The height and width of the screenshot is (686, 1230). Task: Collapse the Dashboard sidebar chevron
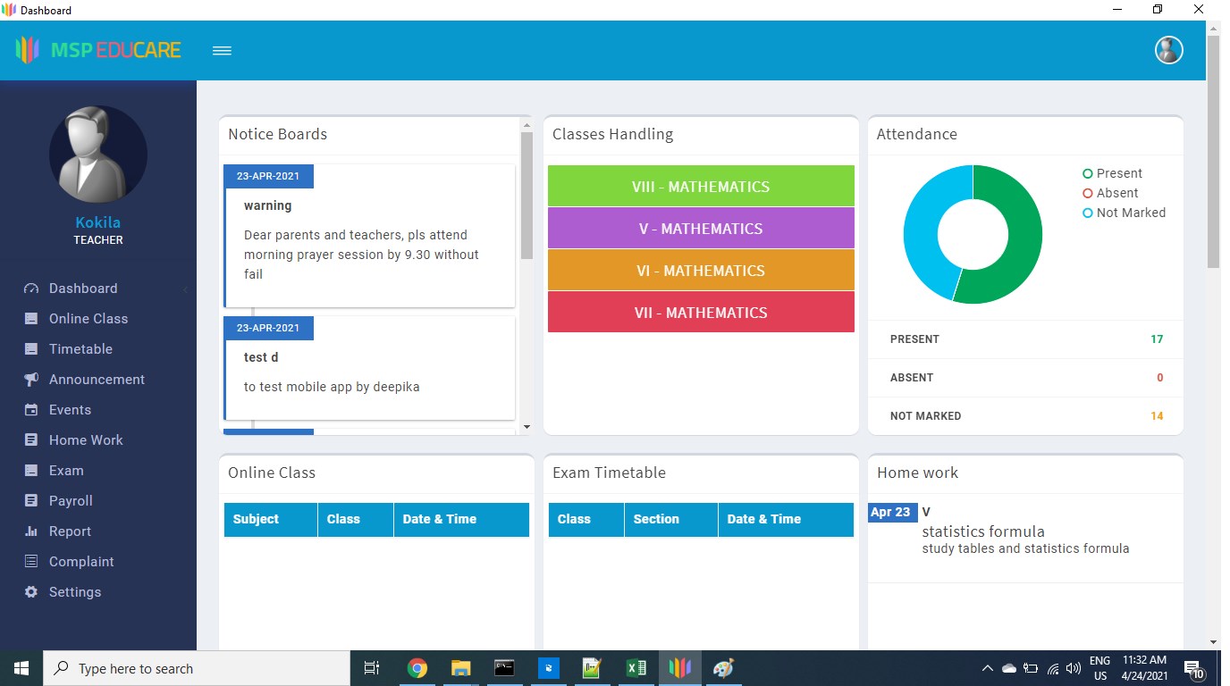[x=185, y=289]
